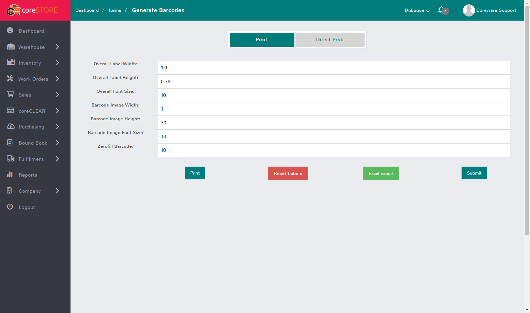Expand the Sales menu chevron
Viewport: 530px width, 313px height.
(57, 94)
